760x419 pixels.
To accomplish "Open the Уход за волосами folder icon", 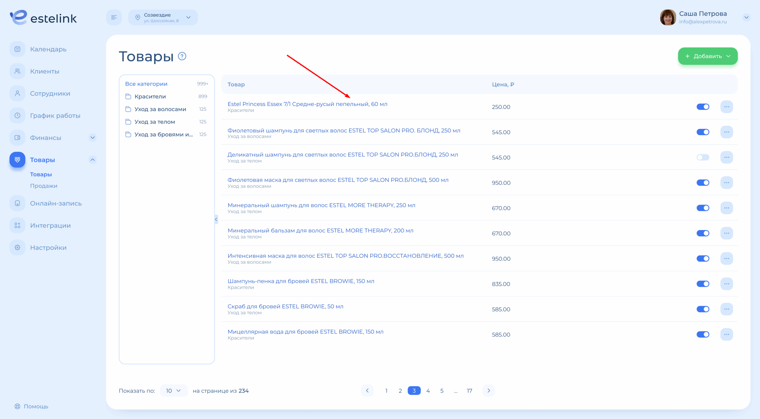I will point(128,109).
